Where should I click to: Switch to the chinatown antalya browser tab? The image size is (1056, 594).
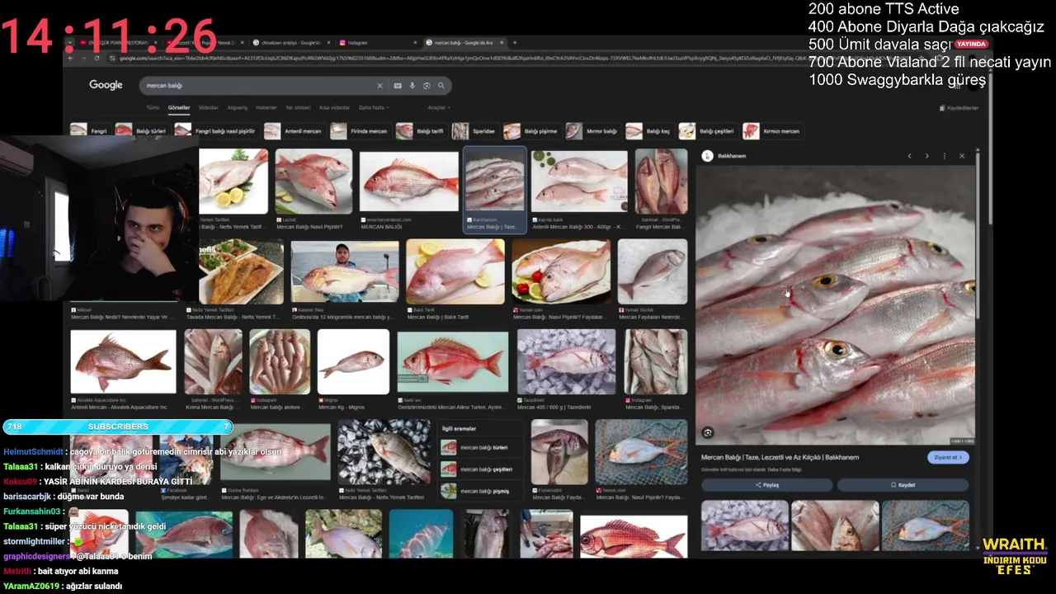pos(290,43)
